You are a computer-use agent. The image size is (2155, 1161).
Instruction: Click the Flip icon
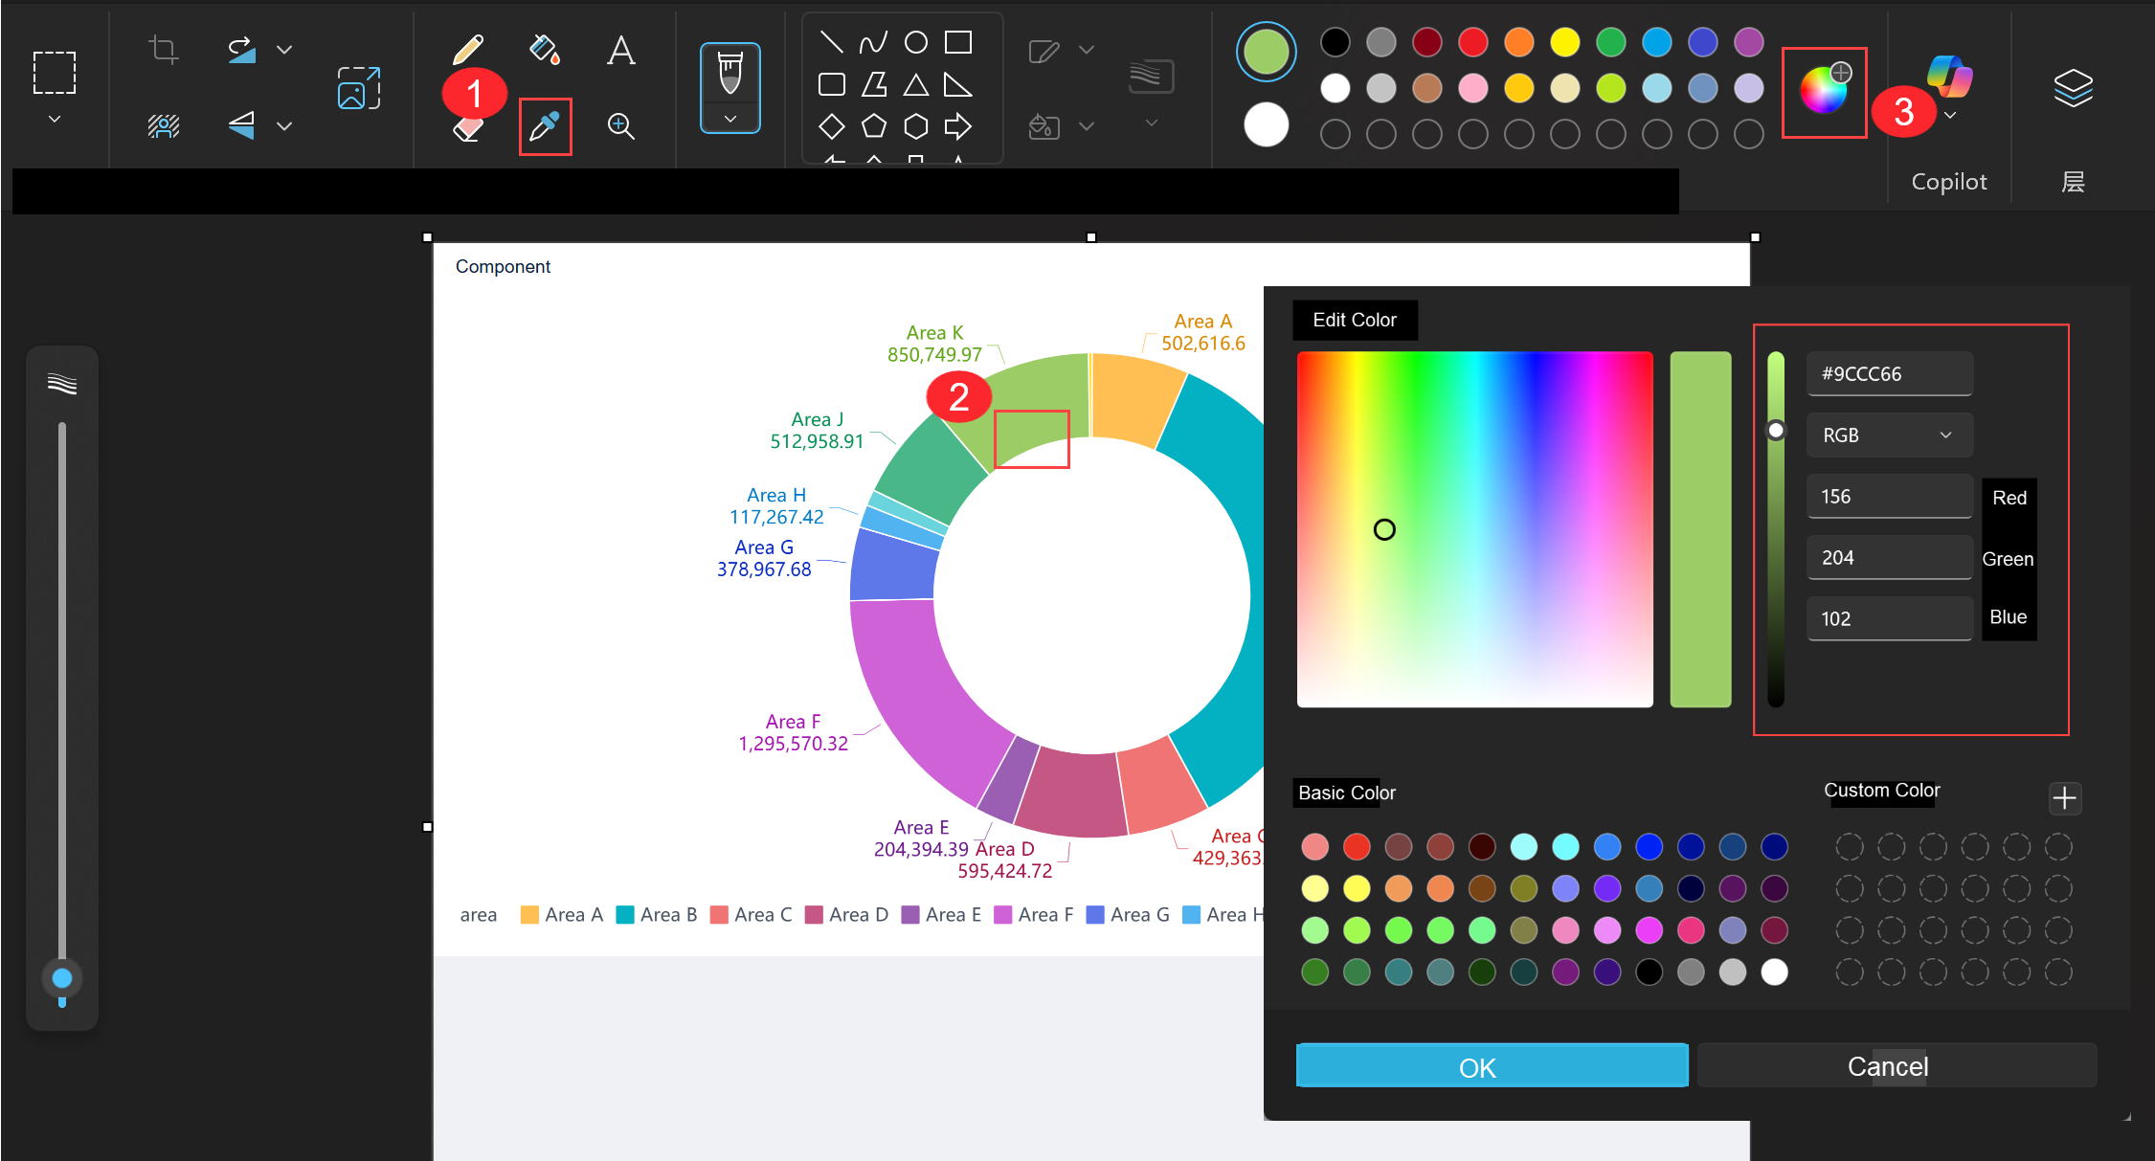point(241,125)
